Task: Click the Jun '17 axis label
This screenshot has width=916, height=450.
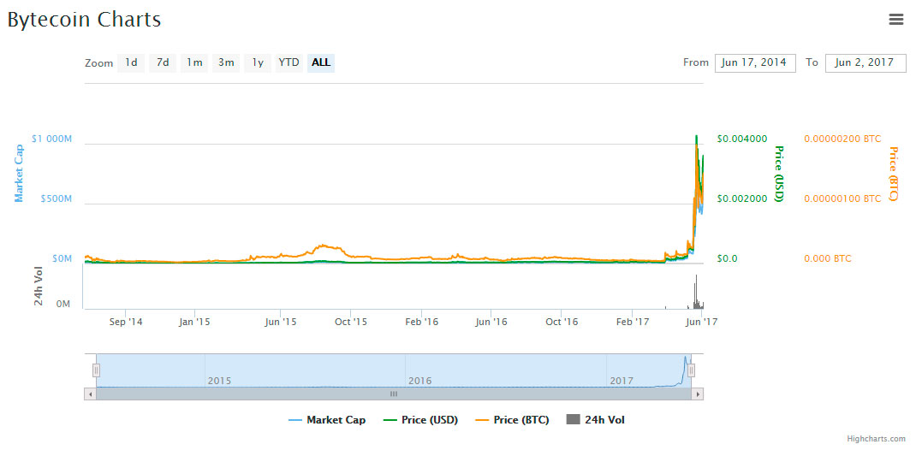Action: 702,322
